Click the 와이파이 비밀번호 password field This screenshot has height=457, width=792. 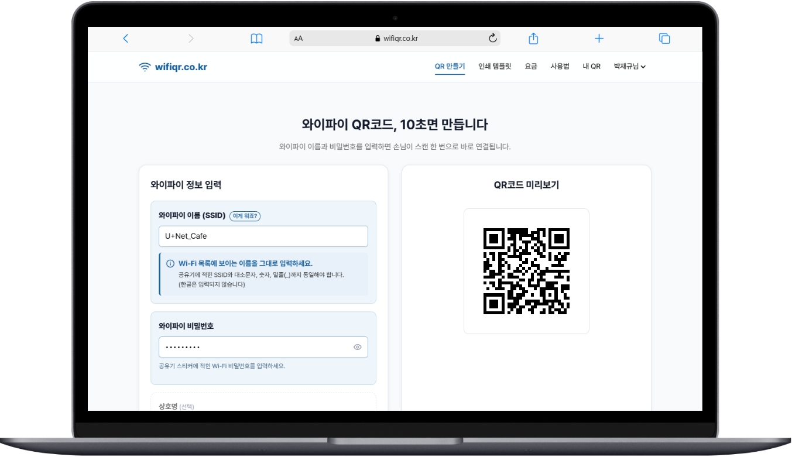pos(263,347)
